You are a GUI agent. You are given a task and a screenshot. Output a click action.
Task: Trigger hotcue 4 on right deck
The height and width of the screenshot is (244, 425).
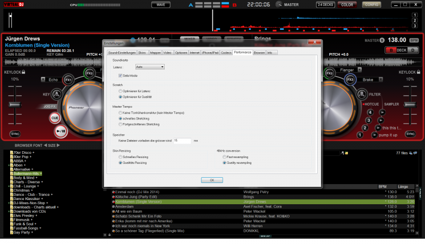tap(370, 112)
